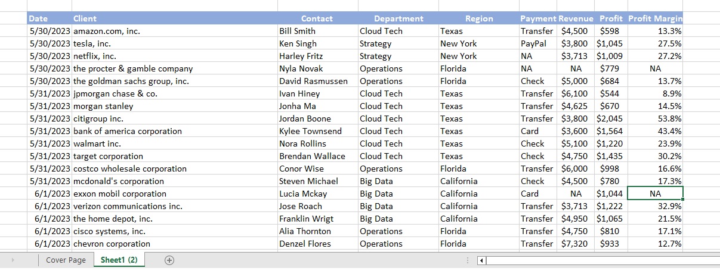Click the horizontal scrollbar track
The width and height of the screenshot is (720, 274).
[597, 260]
